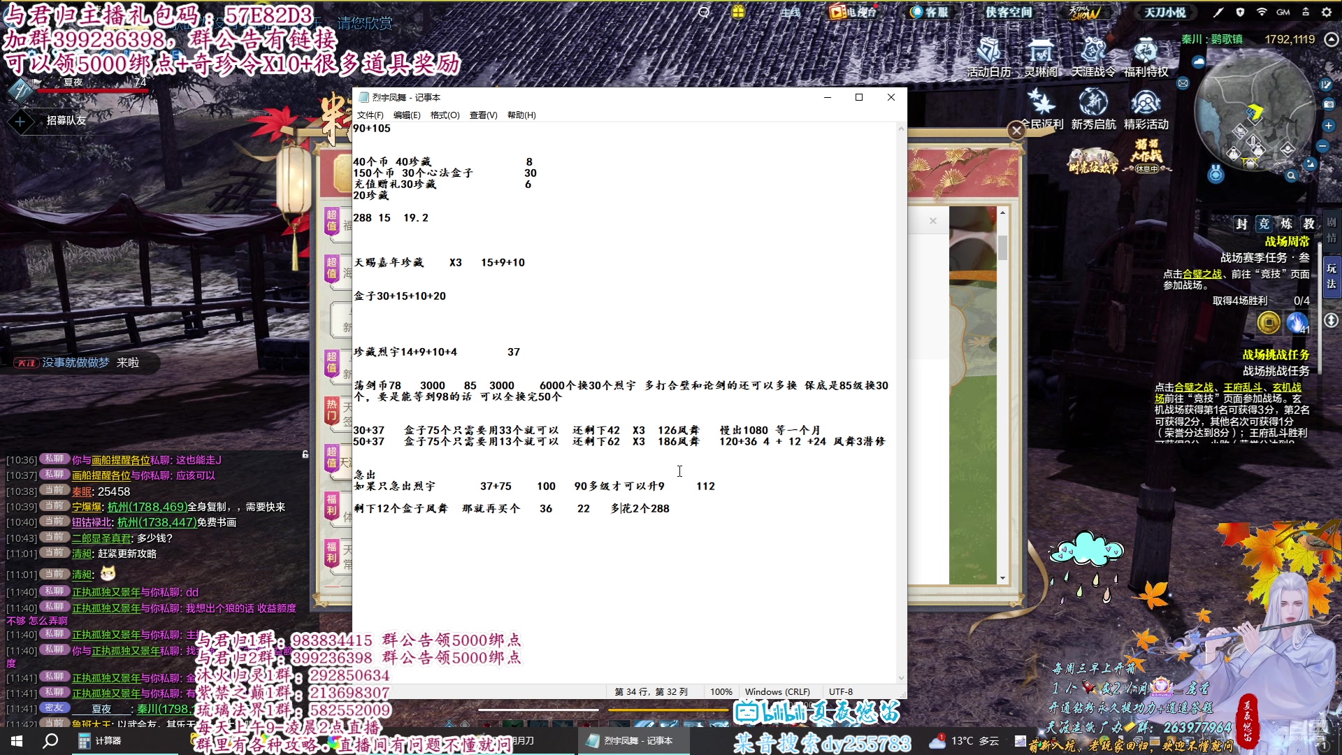Open the mail envelope icon near minimap

point(1183,83)
